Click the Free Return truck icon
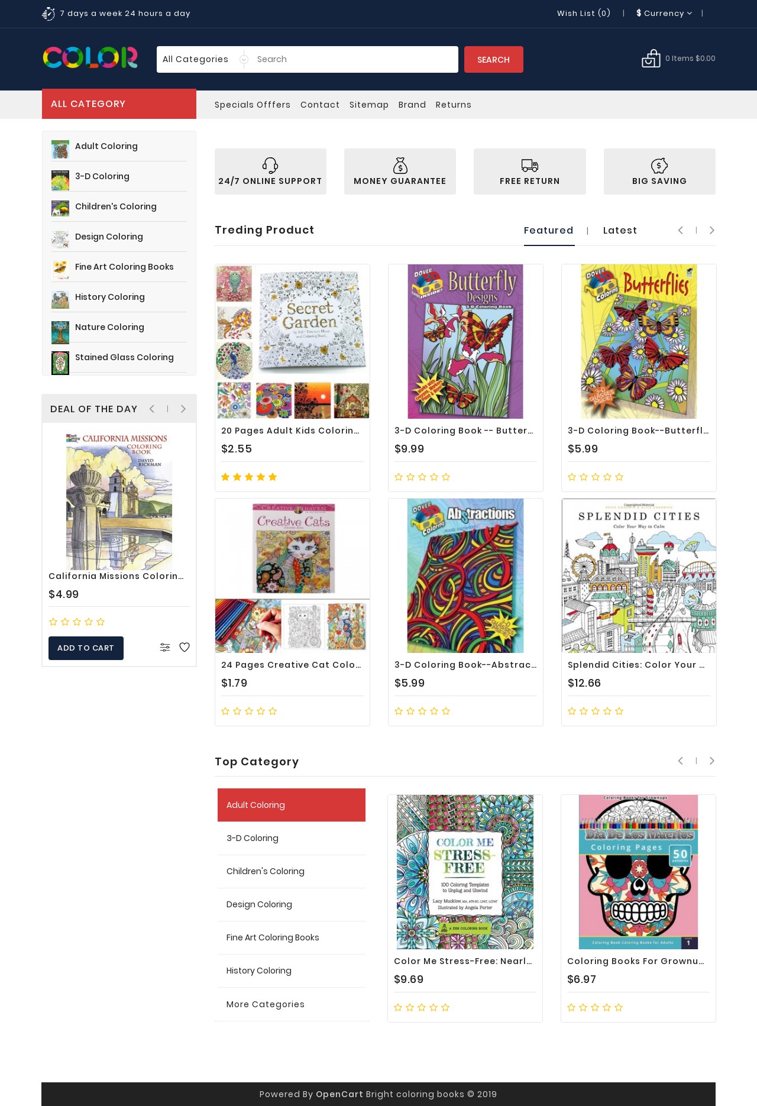 coord(530,165)
